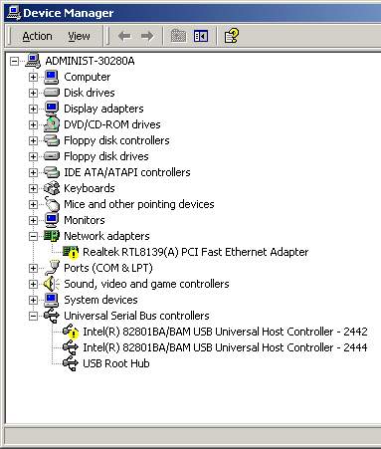Viewport: 381px width, 449px height.
Task: Expand the IDE ATA/ATAPI controllers category
Action: pos(33,172)
